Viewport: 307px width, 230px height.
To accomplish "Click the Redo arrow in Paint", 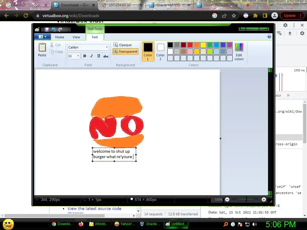I will (x=60, y=30).
